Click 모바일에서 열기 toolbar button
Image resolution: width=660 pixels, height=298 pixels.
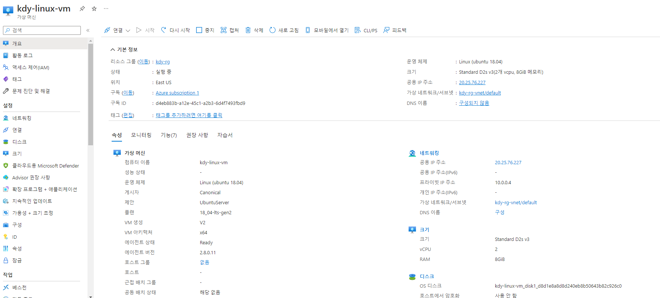click(327, 30)
